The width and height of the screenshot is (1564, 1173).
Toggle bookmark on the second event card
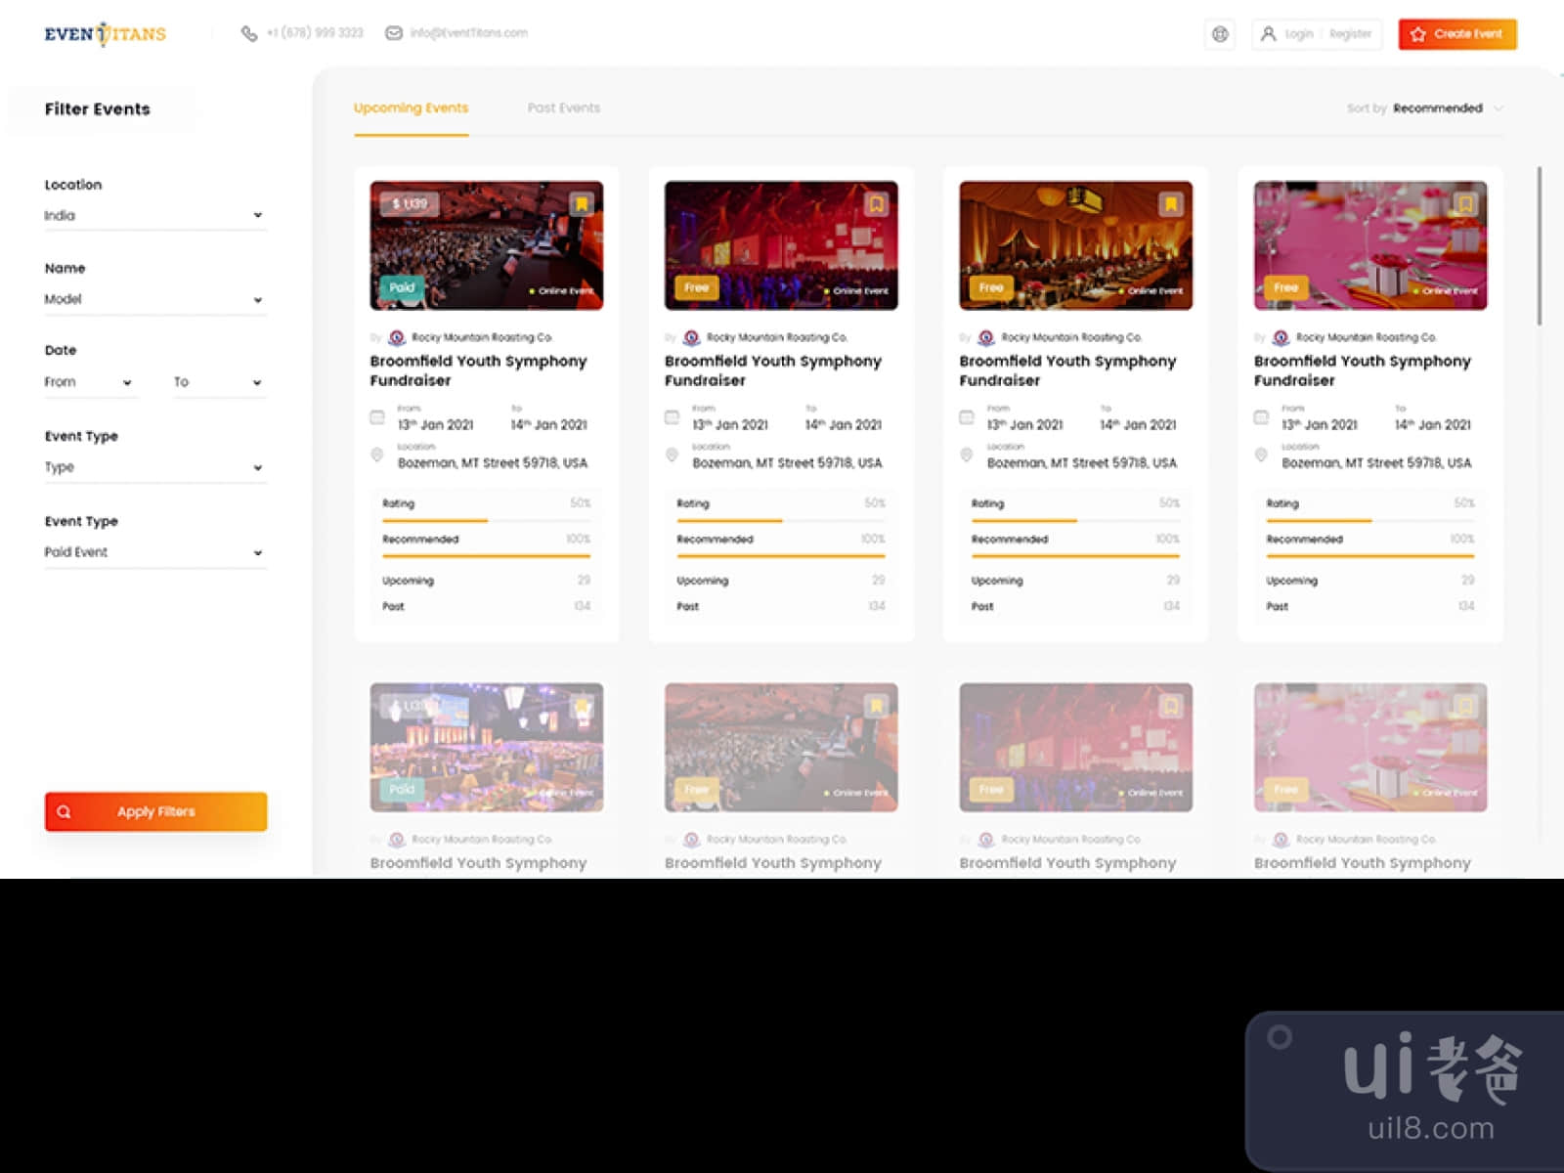tap(876, 203)
